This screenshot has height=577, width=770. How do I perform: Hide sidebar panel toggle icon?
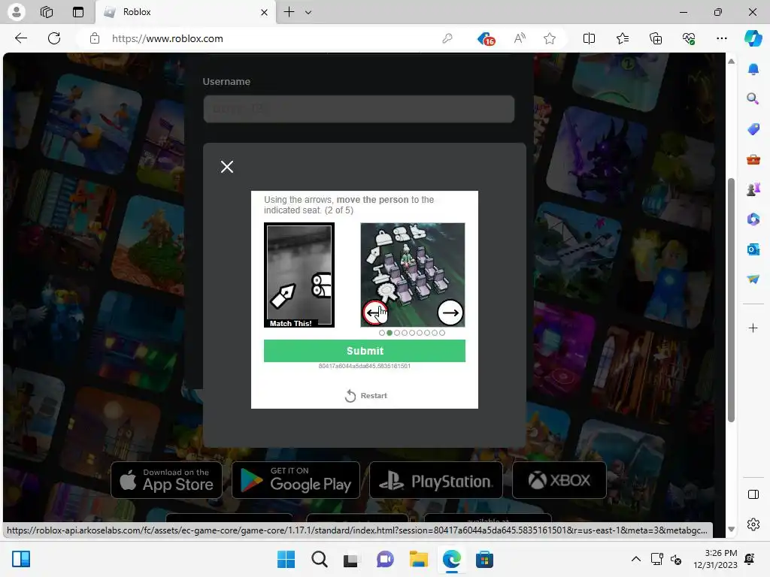click(x=753, y=494)
